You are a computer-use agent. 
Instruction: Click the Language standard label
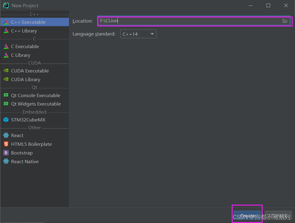pos(94,34)
